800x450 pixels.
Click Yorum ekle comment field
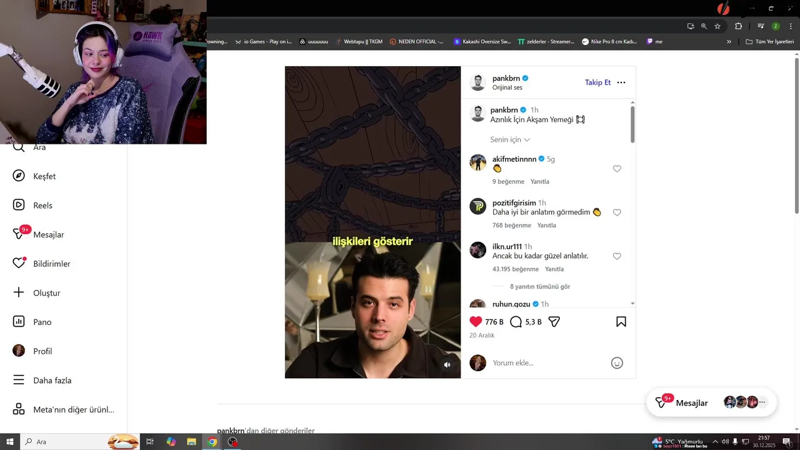(547, 362)
